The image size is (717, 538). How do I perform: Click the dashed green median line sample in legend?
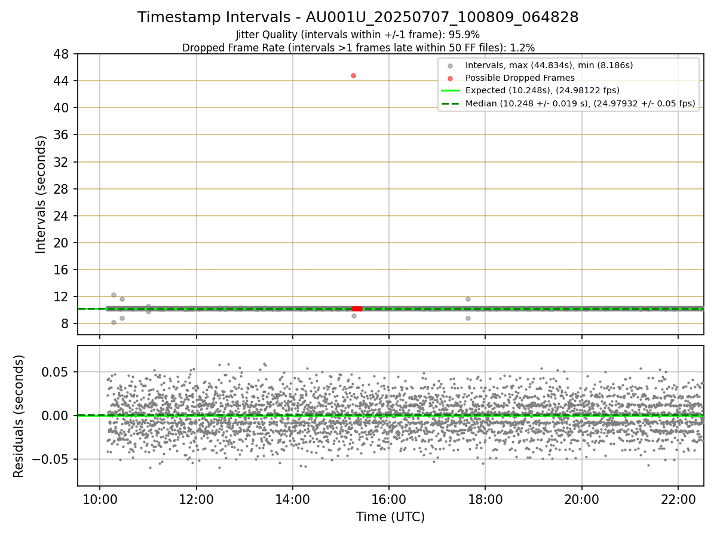coord(450,104)
